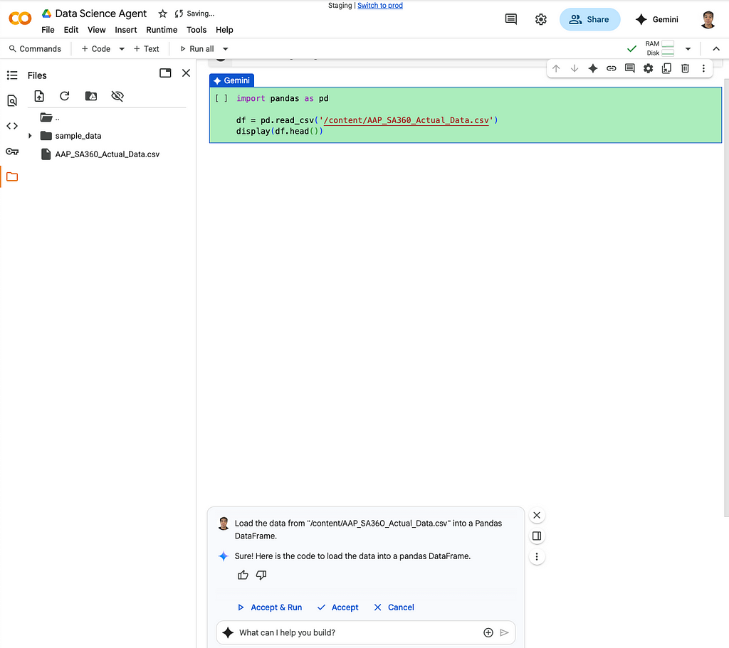Viewport: 729px width, 648px height.
Task: Open the RAM and Disk resource indicator
Action: pos(660,48)
